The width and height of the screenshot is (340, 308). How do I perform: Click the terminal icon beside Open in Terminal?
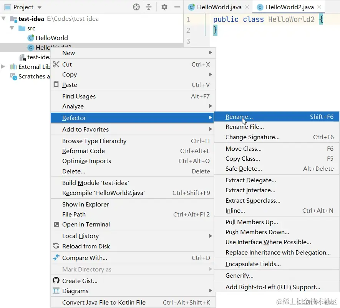coord(56,224)
